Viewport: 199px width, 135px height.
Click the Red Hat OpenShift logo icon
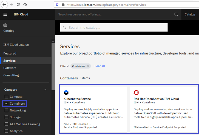click(136, 93)
